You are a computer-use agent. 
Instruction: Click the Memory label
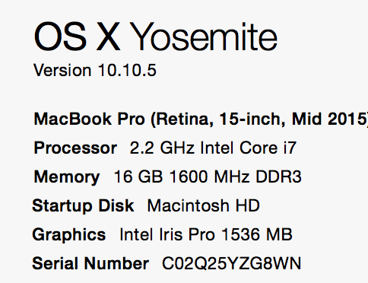point(67,177)
